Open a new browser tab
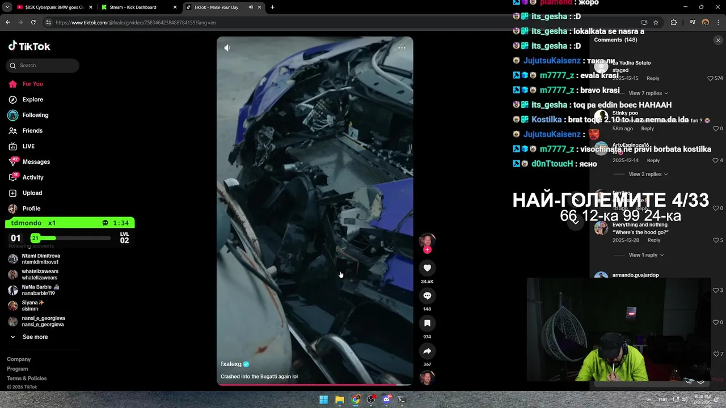Screen dimensions: 726x408 point(272,7)
